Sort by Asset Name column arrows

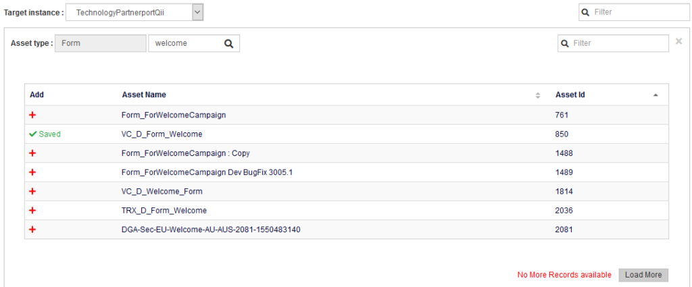click(x=538, y=95)
